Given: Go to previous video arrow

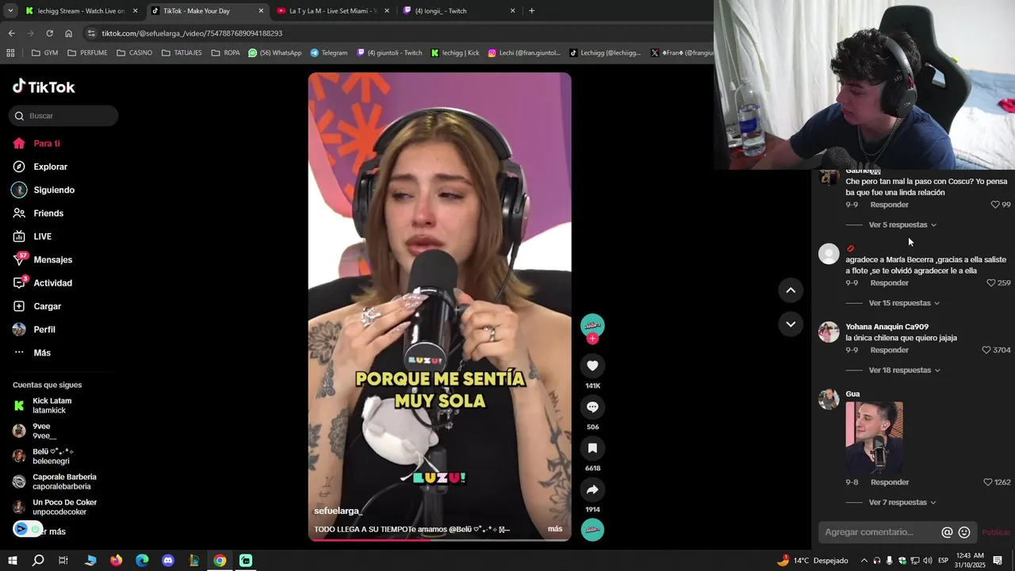Looking at the screenshot, I should (x=791, y=290).
